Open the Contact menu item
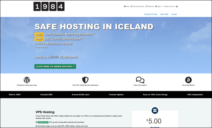 pos(174,14)
